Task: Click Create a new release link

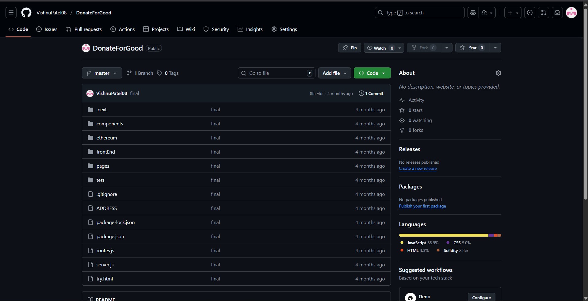Action: (x=418, y=169)
